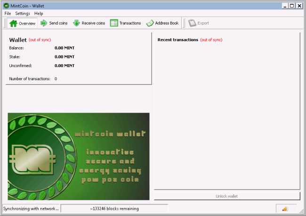
Task: Open the Address Book
Action: coord(162,23)
